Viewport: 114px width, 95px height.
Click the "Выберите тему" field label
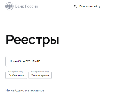click(16, 71)
